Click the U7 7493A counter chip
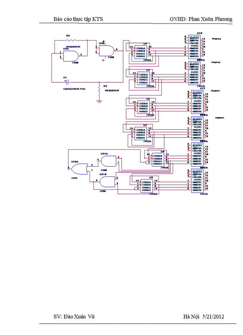This screenshot has height=335, width=243. pos(141,133)
